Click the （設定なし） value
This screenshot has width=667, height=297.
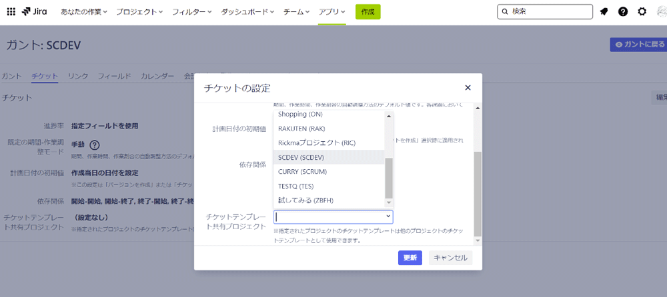91,218
